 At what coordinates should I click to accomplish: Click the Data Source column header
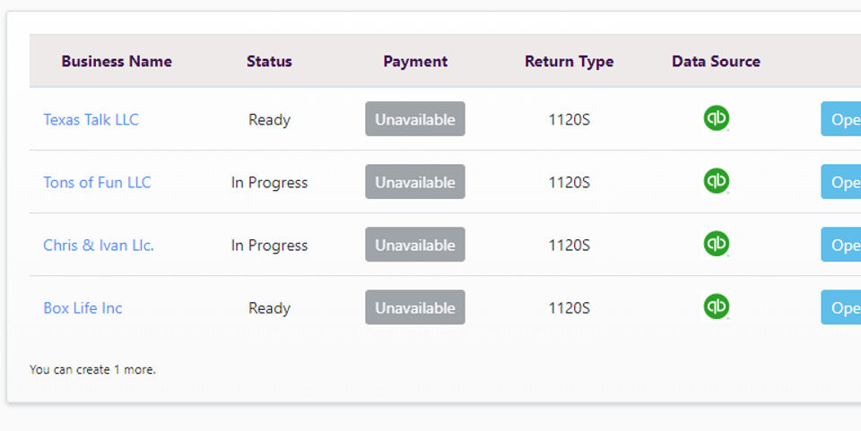[716, 62]
